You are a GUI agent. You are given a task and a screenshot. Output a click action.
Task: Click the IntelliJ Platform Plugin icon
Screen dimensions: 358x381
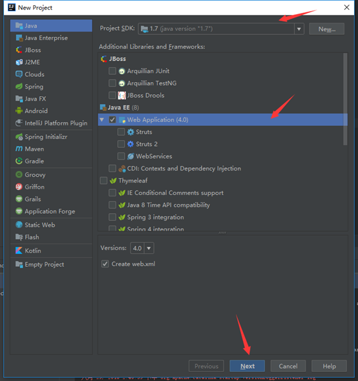[x=19, y=123]
